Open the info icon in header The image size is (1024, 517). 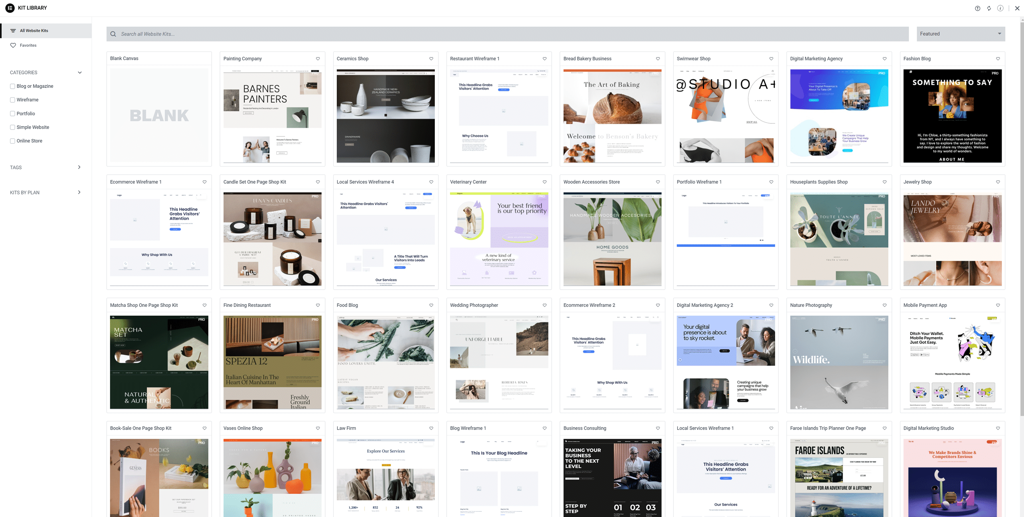(1000, 8)
